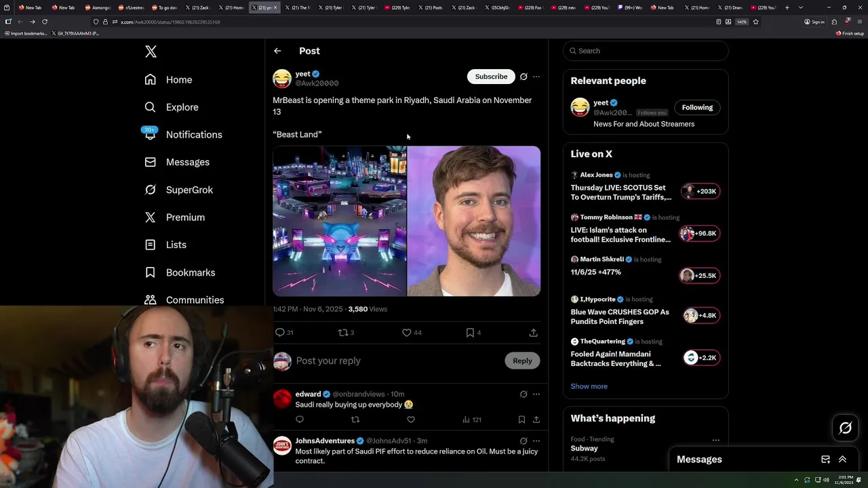Compose a new message in Messages drawer

point(825,460)
